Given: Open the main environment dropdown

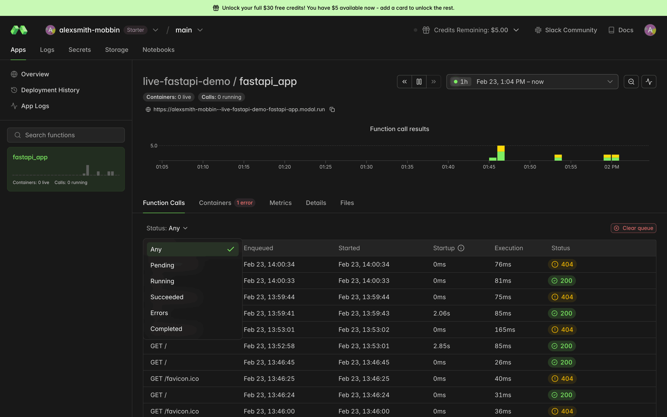Looking at the screenshot, I should [x=189, y=30].
